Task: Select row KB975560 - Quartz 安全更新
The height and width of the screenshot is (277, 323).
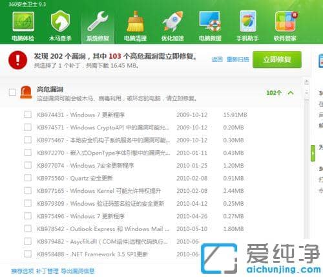Action: pyautogui.click(x=75, y=178)
